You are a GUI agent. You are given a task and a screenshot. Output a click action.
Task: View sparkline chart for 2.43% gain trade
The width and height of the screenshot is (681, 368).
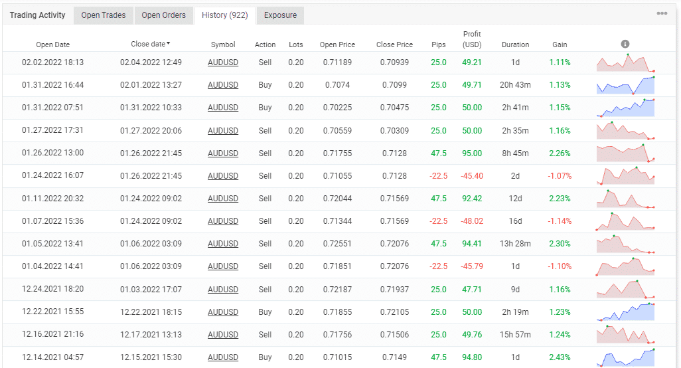click(625, 357)
